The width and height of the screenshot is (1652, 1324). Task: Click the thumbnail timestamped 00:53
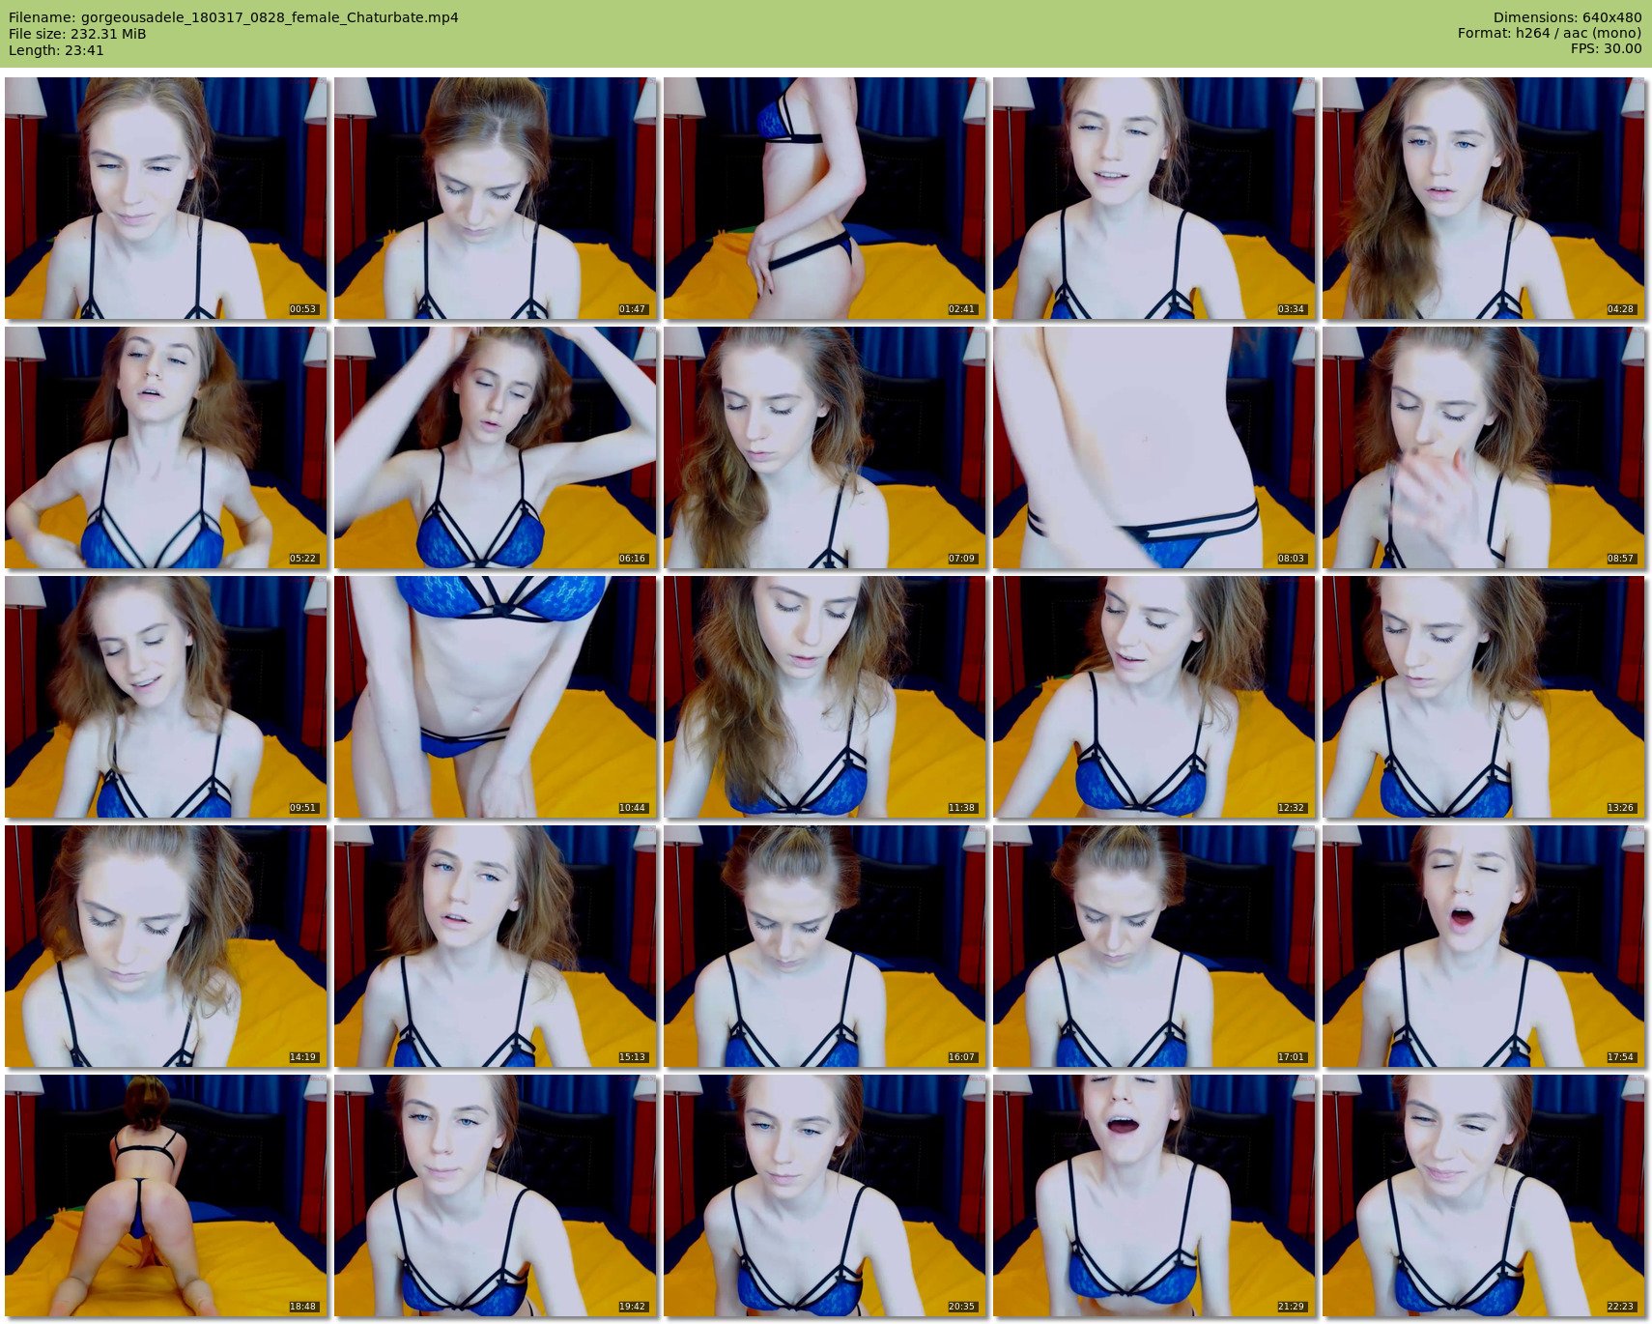coord(165,198)
